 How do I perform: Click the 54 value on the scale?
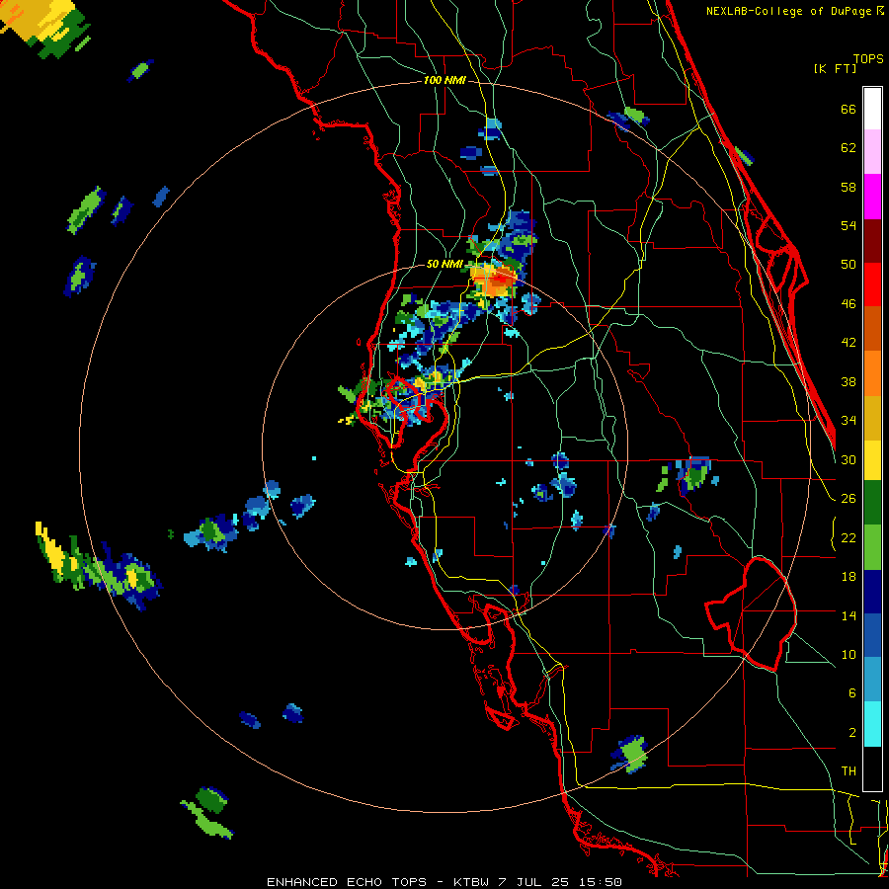click(849, 225)
